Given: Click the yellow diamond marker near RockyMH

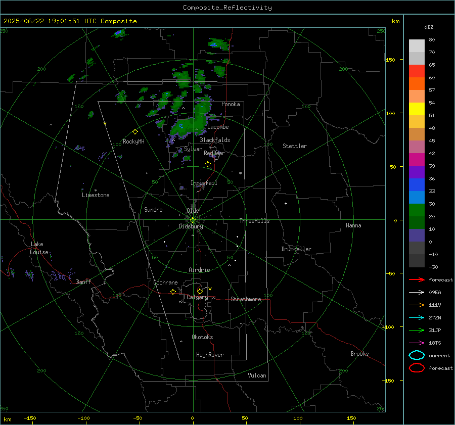Looking at the screenshot, I should coord(135,132).
